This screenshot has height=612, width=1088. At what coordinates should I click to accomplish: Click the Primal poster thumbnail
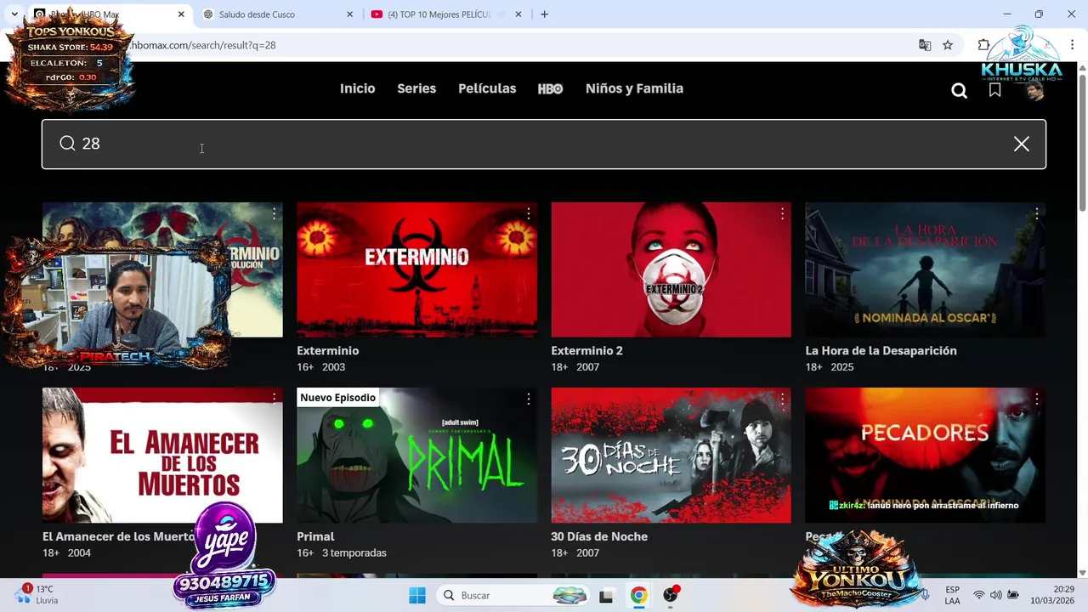coord(416,455)
